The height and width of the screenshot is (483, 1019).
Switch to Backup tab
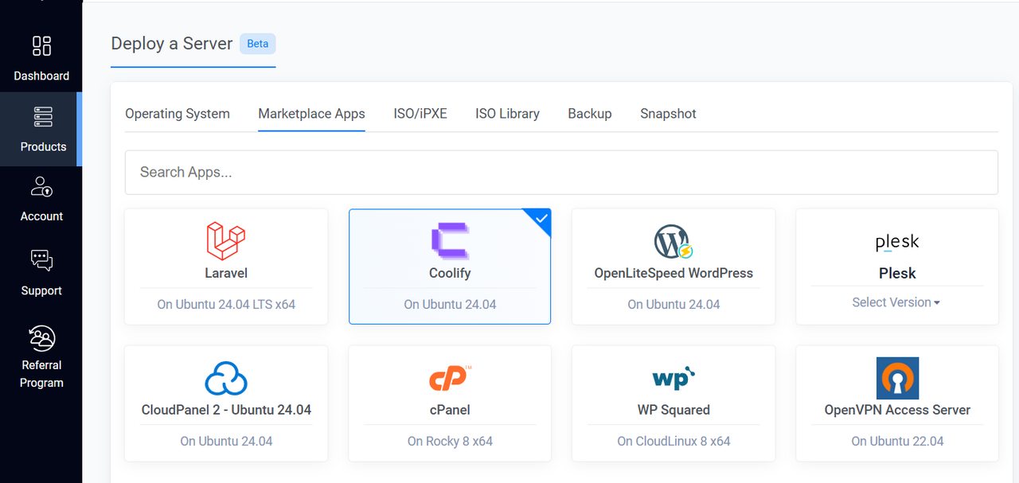pyautogui.click(x=590, y=114)
